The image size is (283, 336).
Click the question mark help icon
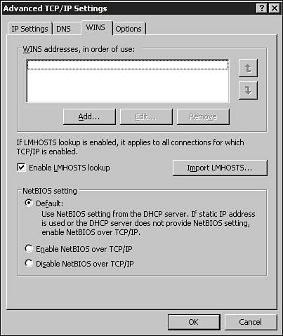pyautogui.click(x=261, y=8)
